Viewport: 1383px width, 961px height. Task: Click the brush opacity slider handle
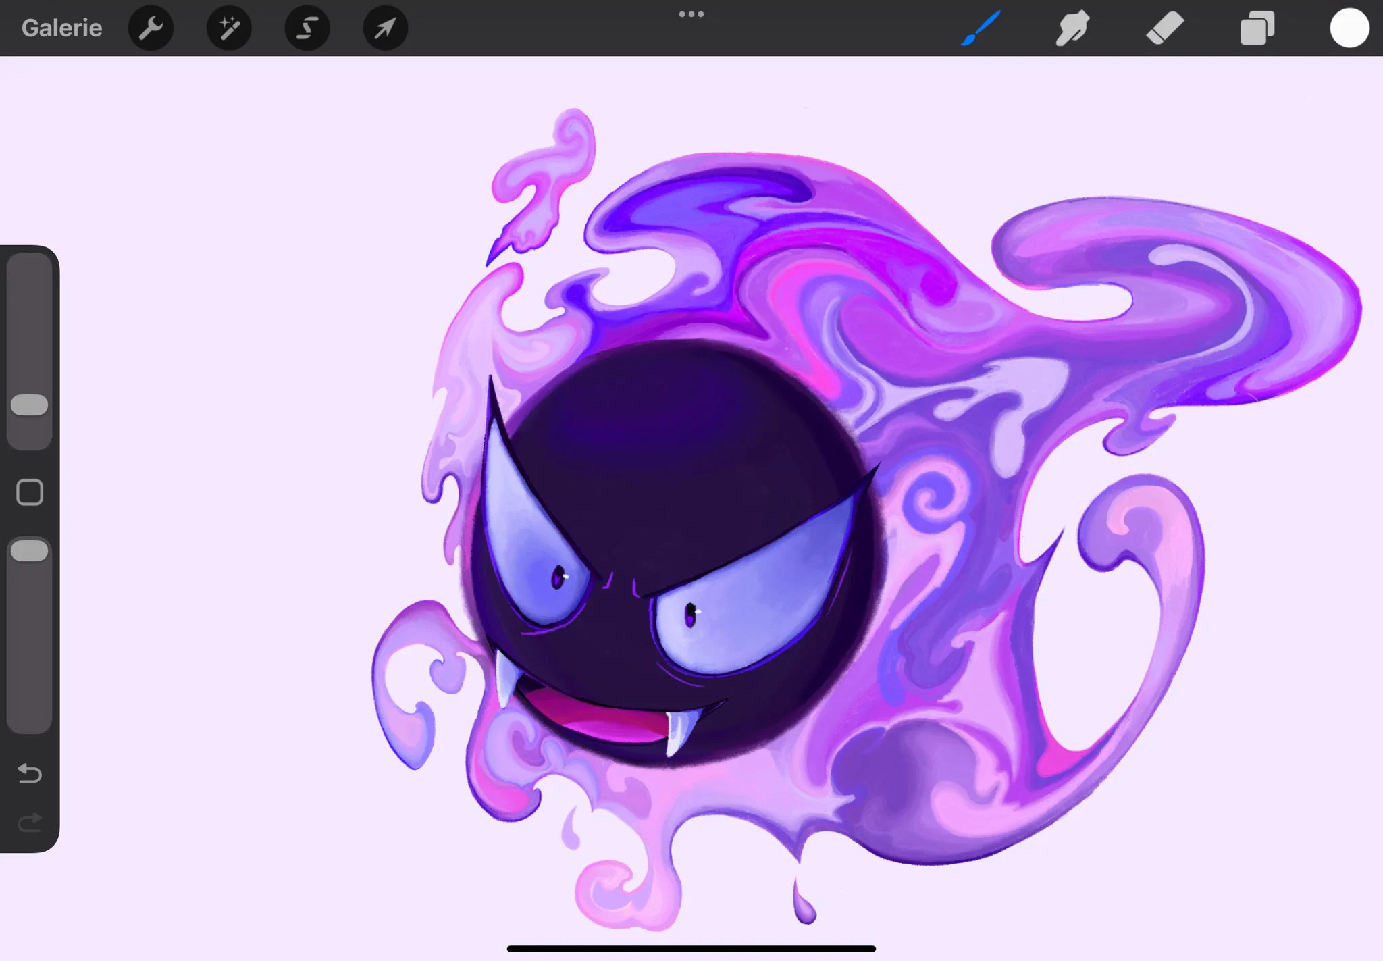30,551
